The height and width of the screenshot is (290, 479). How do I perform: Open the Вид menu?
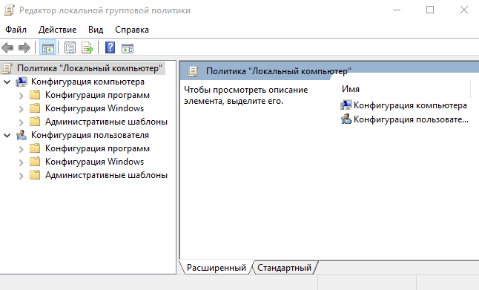pyautogui.click(x=96, y=30)
